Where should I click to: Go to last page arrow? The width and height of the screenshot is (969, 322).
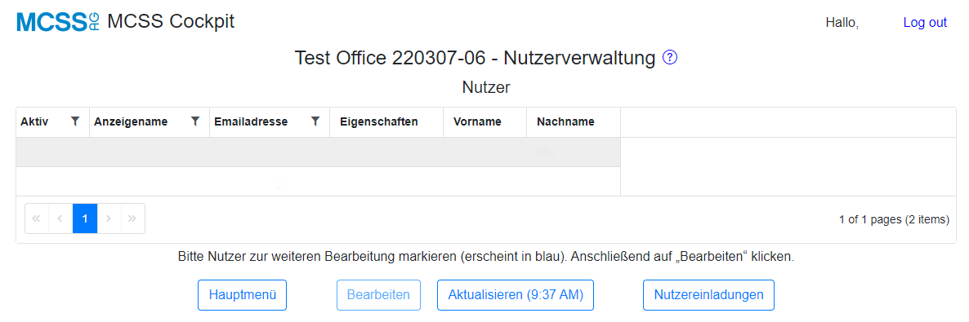(x=133, y=218)
